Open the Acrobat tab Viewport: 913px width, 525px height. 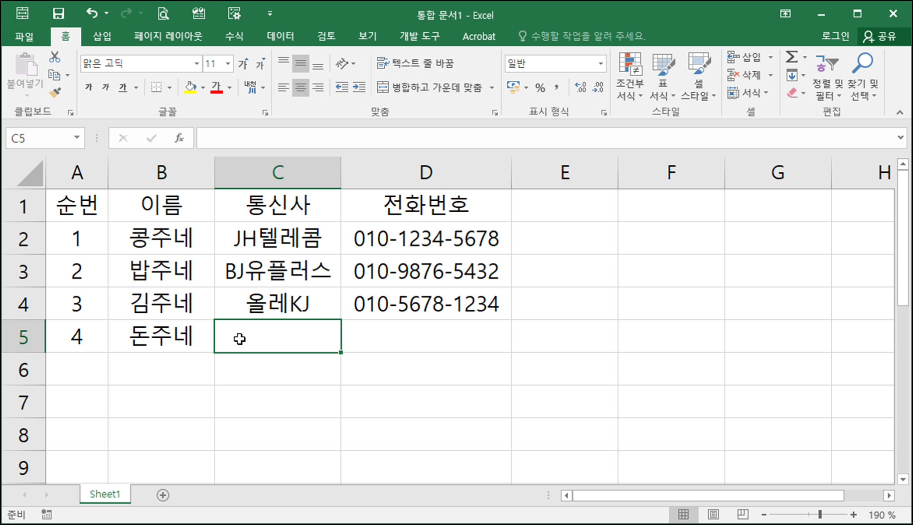tap(479, 36)
